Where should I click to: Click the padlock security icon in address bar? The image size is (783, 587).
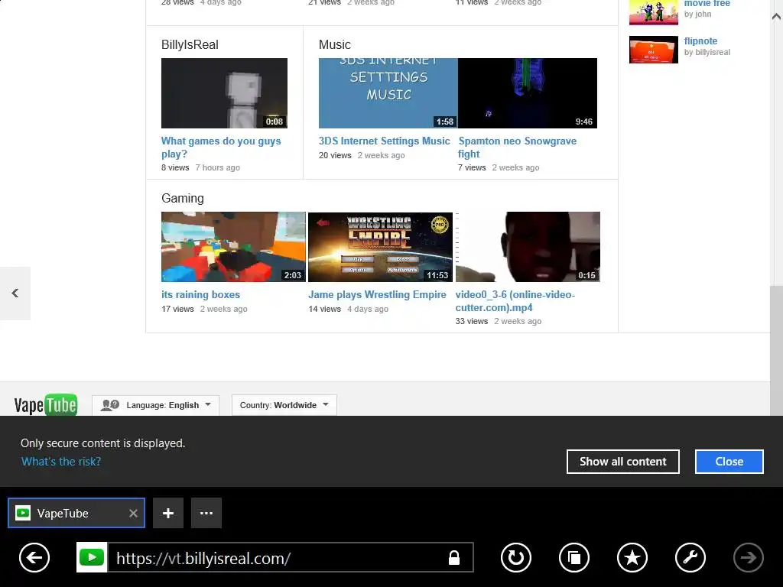click(454, 557)
